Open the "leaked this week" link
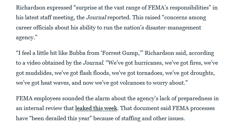Viewport: 250px width, 127px height. [x=96, y=108]
